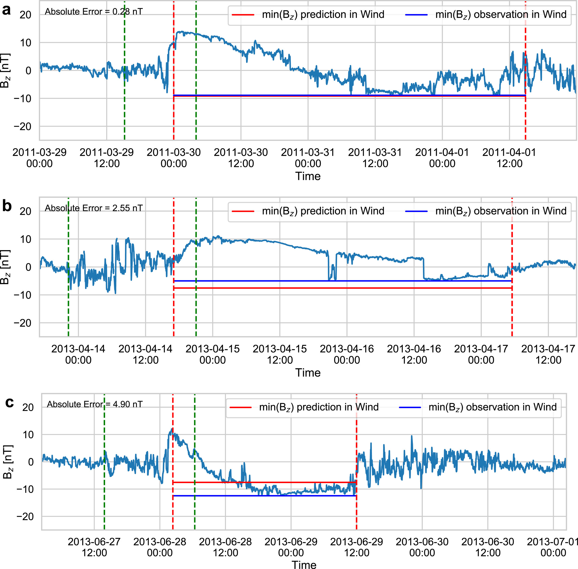Click tick label "2013-06-27 12:00"
This screenshot has height=569, width=578.
[x=94, y=547]
